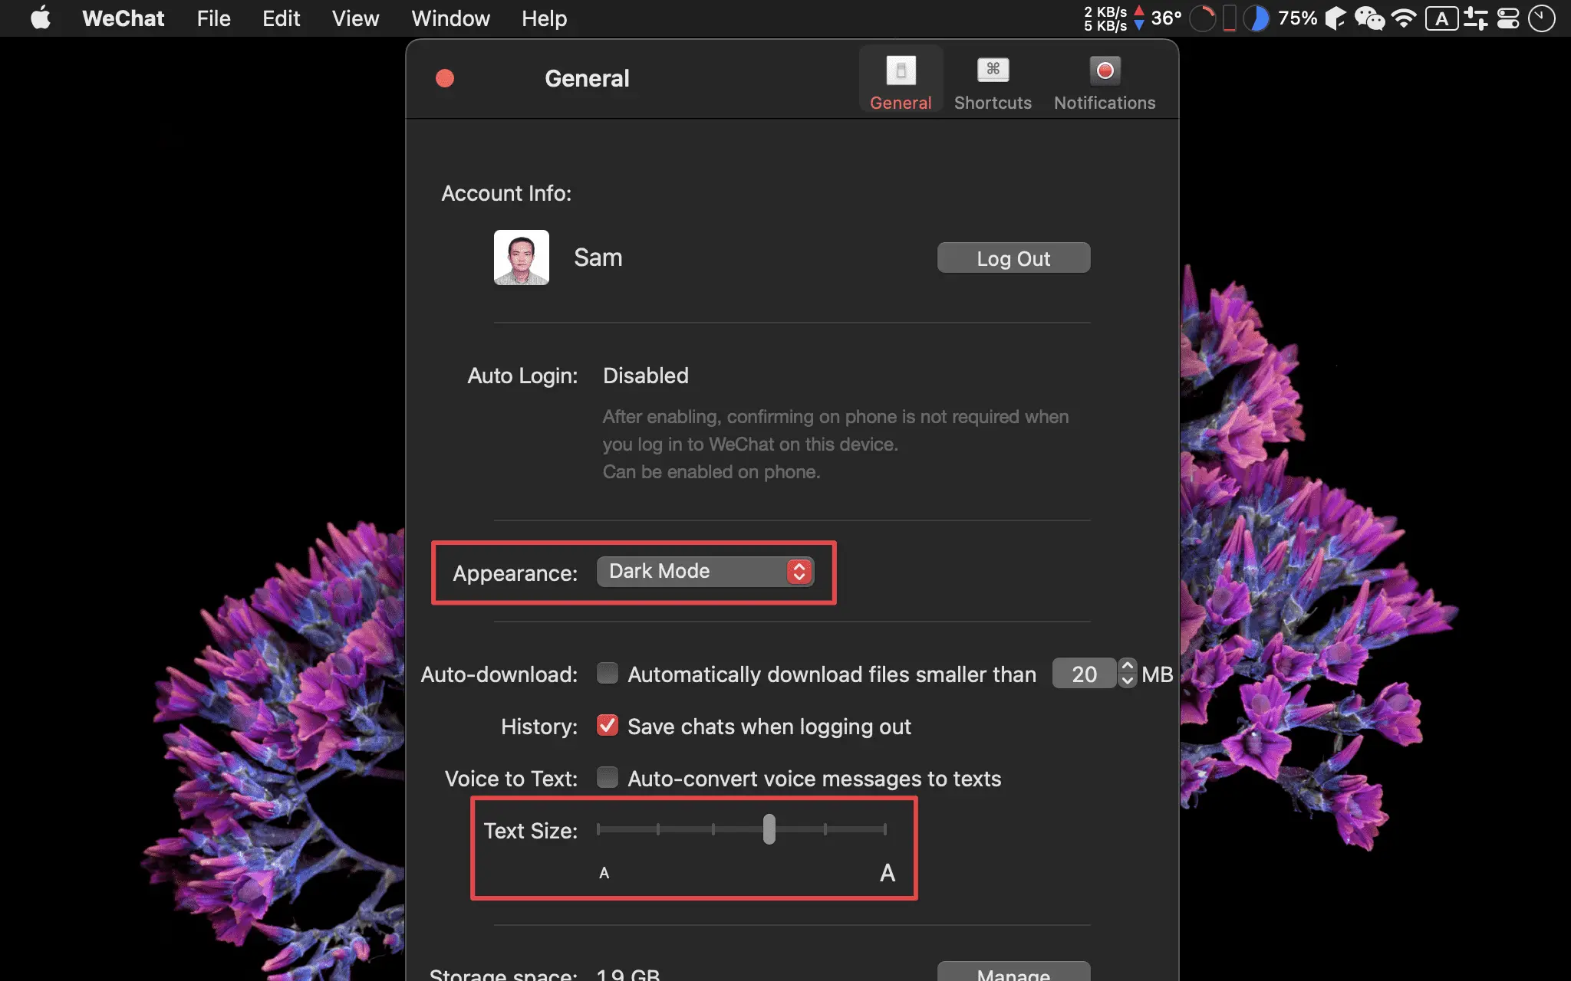Set text size to the largest tick
Screen dimensions: 1571x981
click(885, 829)
